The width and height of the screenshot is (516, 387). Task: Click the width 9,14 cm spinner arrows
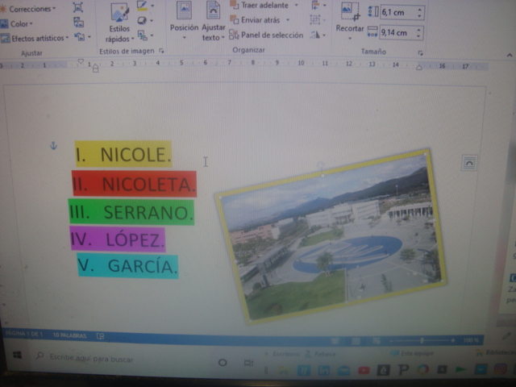pyautogui.click(x=419, y=32)
